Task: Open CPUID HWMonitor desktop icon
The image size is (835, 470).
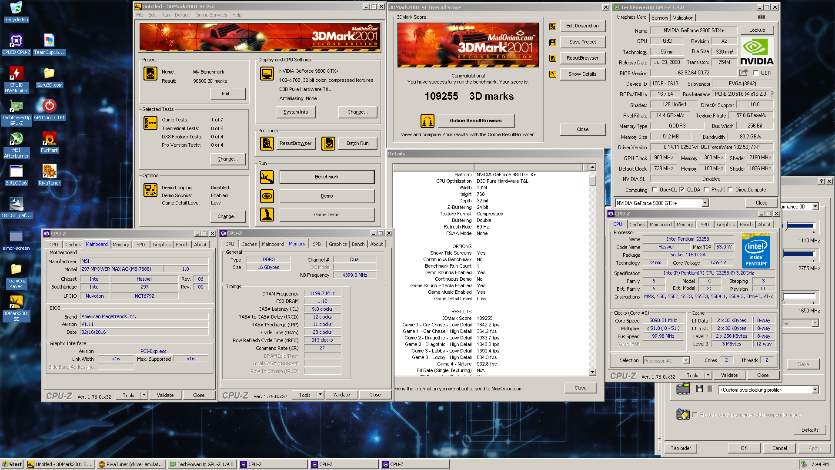Action: click(16, 79)
